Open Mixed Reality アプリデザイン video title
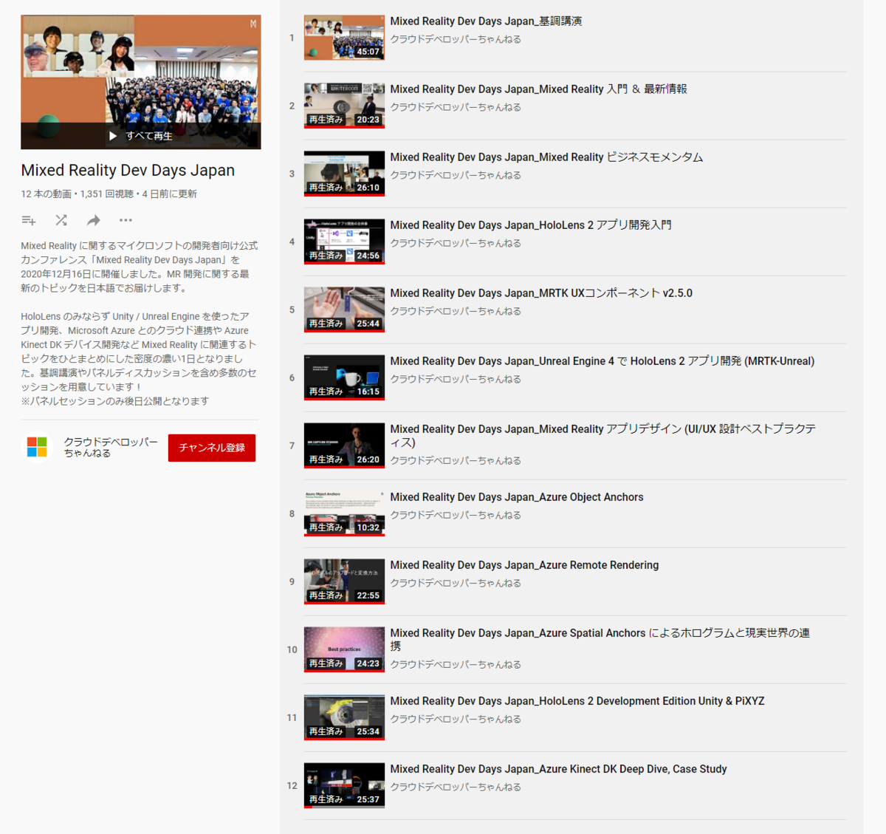Viewport: 886px width, 834px height. click(x=602, y=435)
